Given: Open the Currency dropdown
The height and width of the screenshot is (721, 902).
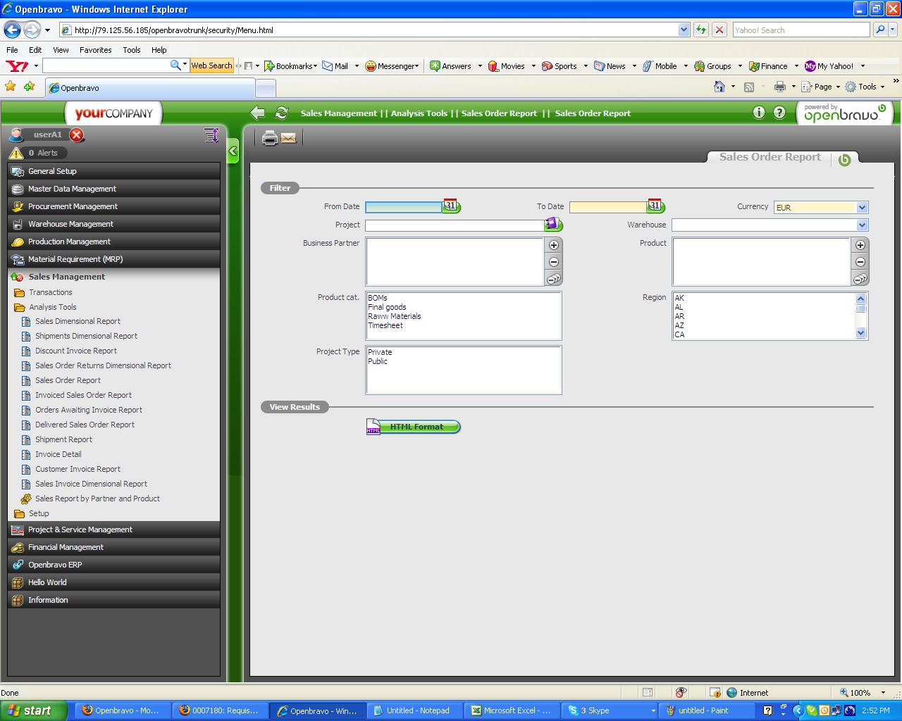Looking at the screenshot, I should tap(862, 208).
